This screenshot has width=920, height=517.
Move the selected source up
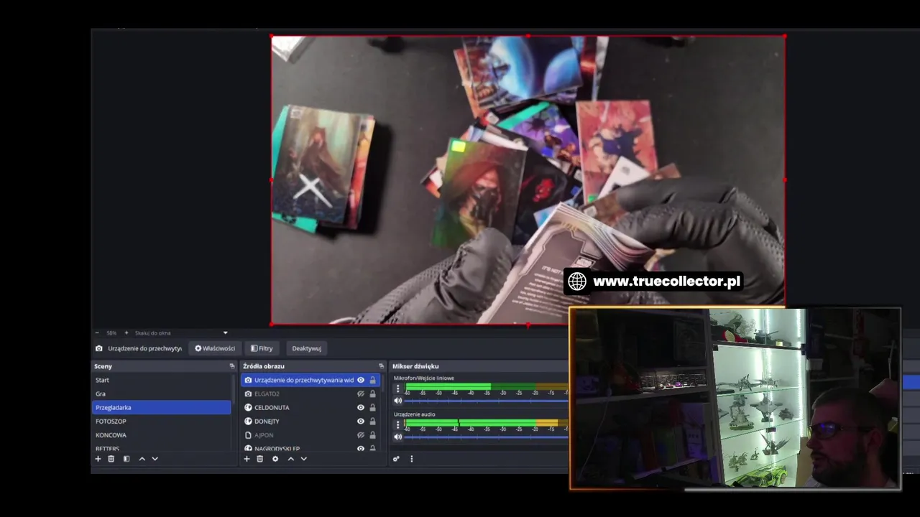pos(290,459)
